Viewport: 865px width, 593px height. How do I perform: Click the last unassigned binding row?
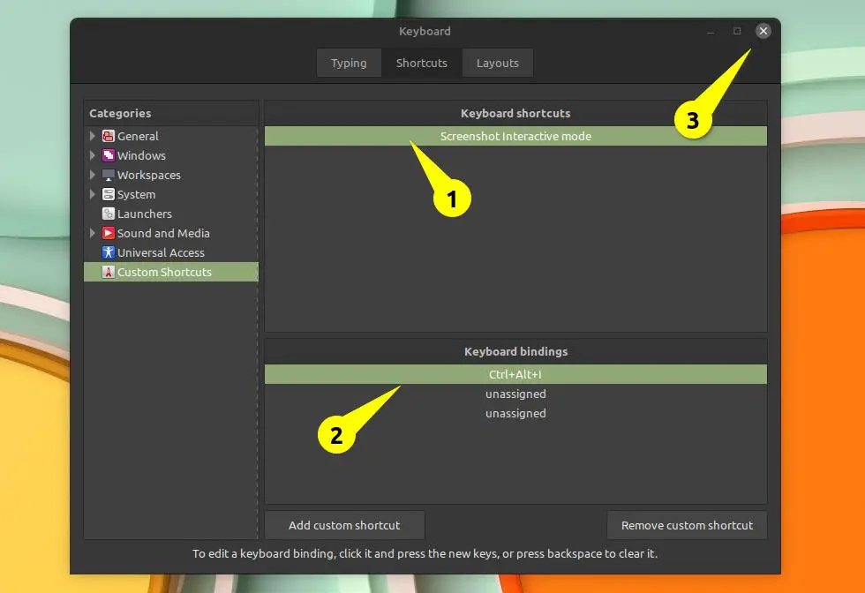tap(515, 413)
